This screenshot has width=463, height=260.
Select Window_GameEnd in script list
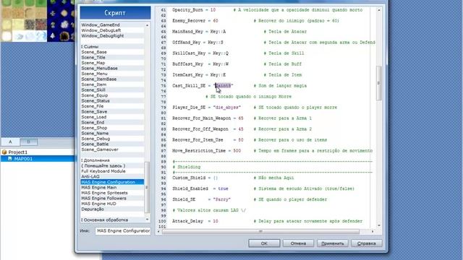(x=113, y=25)
